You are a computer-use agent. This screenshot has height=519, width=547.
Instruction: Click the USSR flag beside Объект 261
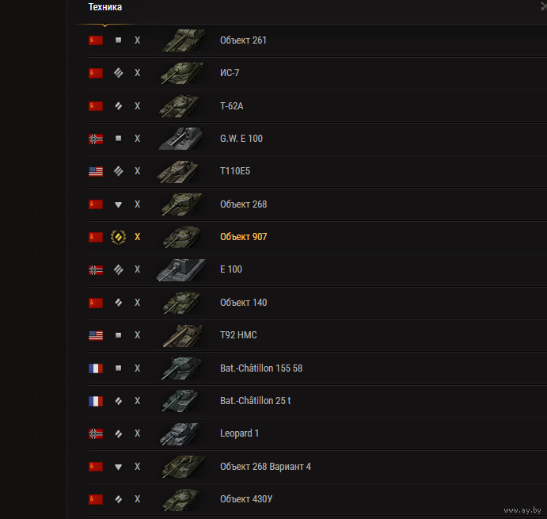point(96,40)
